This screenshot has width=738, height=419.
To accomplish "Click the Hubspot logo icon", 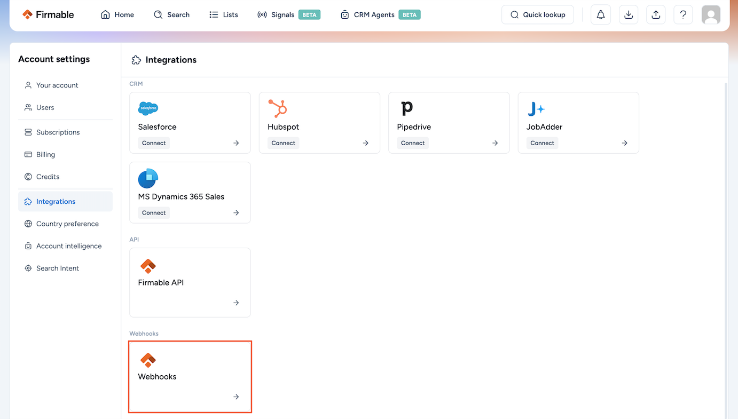I will point(278,108).
